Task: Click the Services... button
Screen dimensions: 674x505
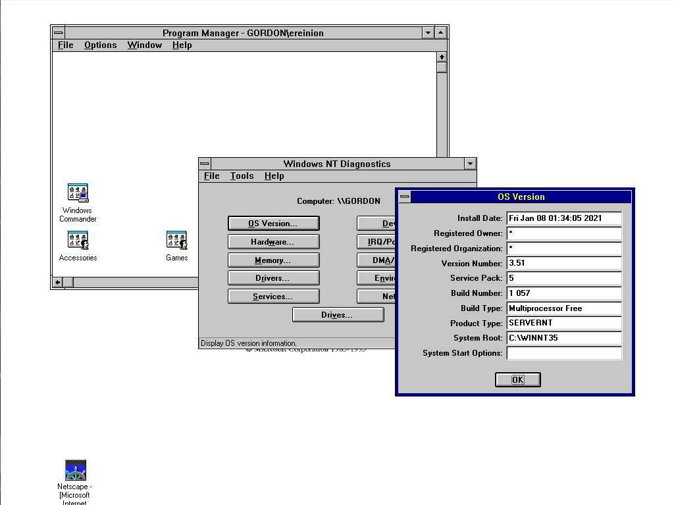Action: (273, 297)
